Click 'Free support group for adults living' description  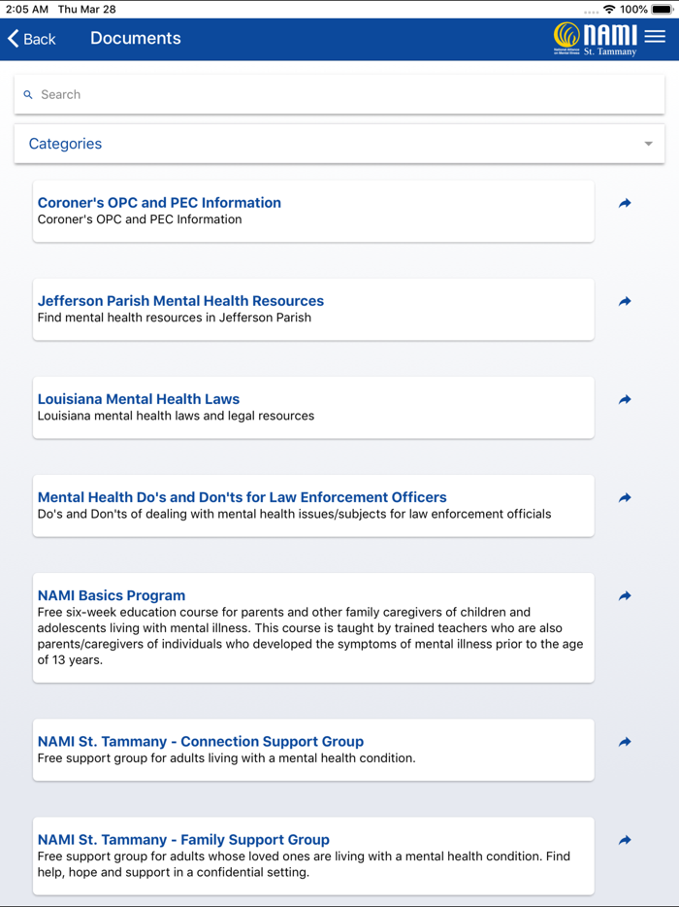coord(227,758)
